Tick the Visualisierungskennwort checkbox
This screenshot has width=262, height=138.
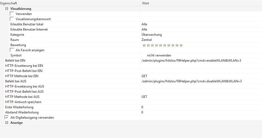pos(12,19)
